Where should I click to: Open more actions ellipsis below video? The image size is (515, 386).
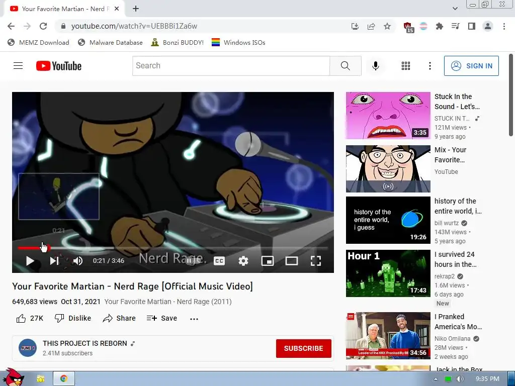[x=194, y=319]
